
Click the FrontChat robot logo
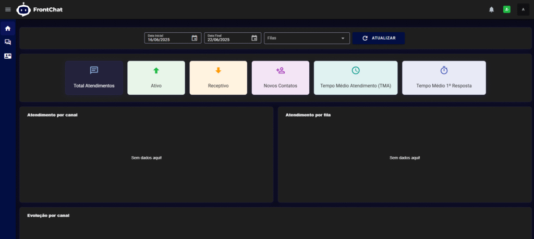point(23,9)
